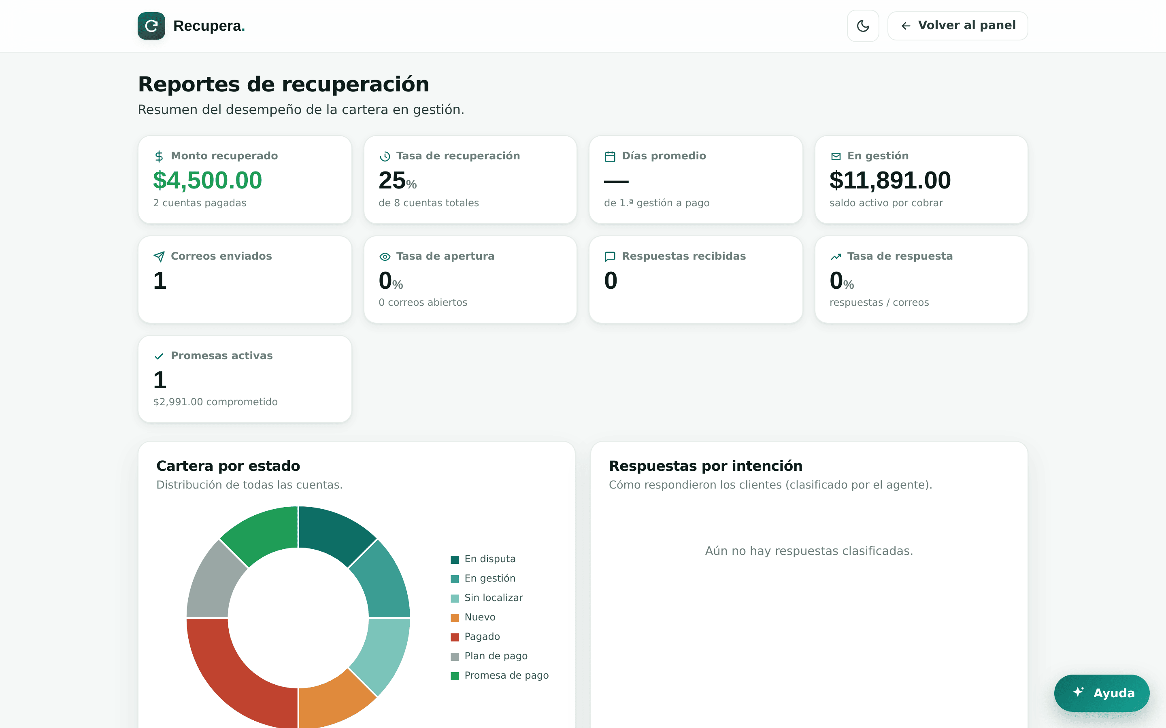This screenshot has width=1166, height=728.
Task: Click the chat bubble icon on Respuestas recibidas
Action: coord(610,257)
